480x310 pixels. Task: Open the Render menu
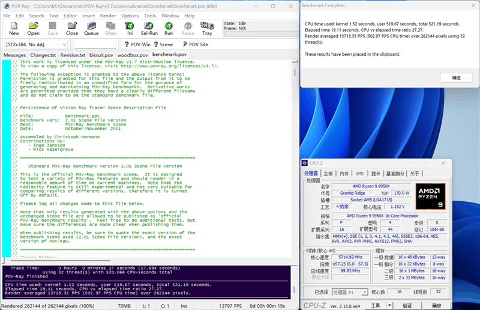[108, 16]
